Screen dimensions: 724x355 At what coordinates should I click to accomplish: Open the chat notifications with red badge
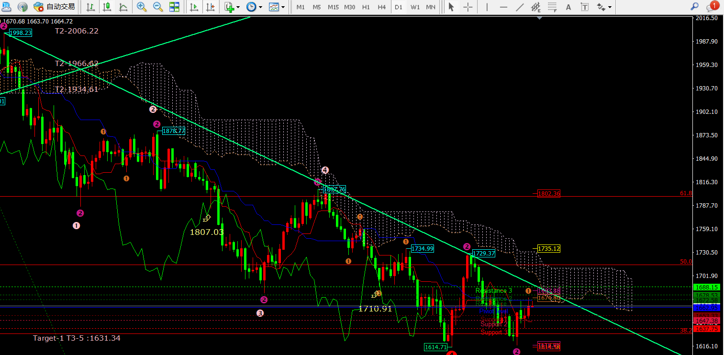coord(711,7)
